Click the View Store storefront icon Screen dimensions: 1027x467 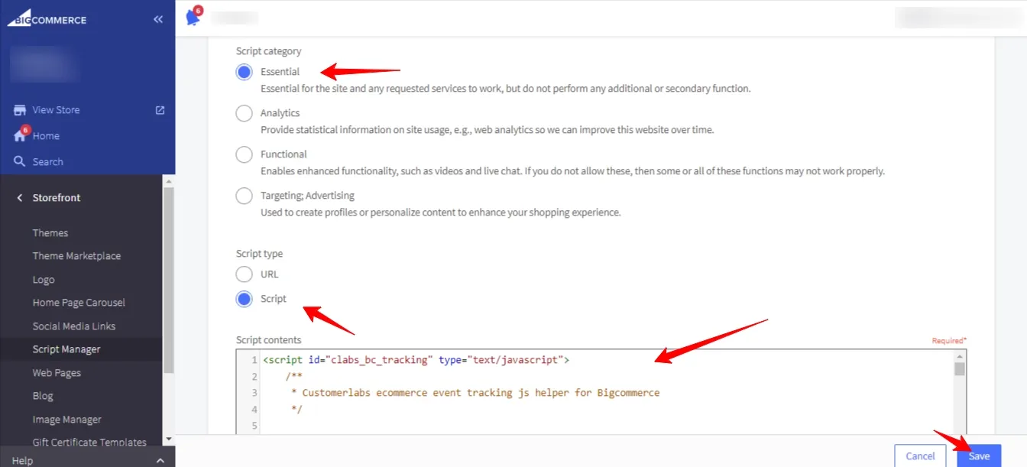coord(20,110)
